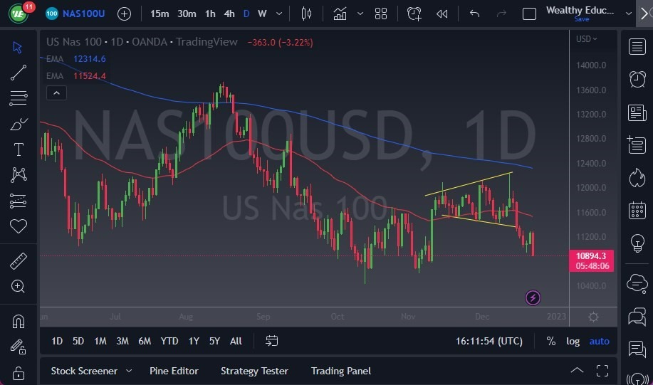Expand the indicator templates dropdown arrow

click(360, 14)
